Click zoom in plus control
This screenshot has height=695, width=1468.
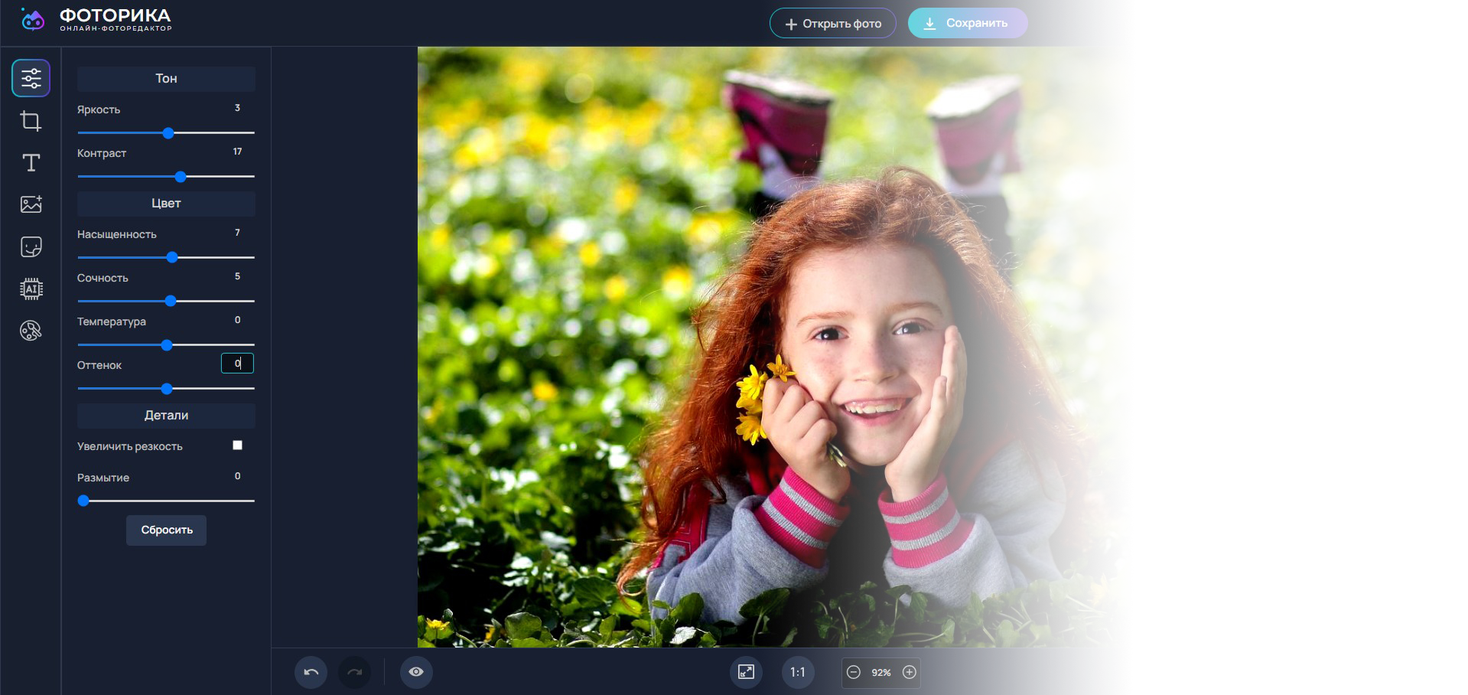pos(910,673)
